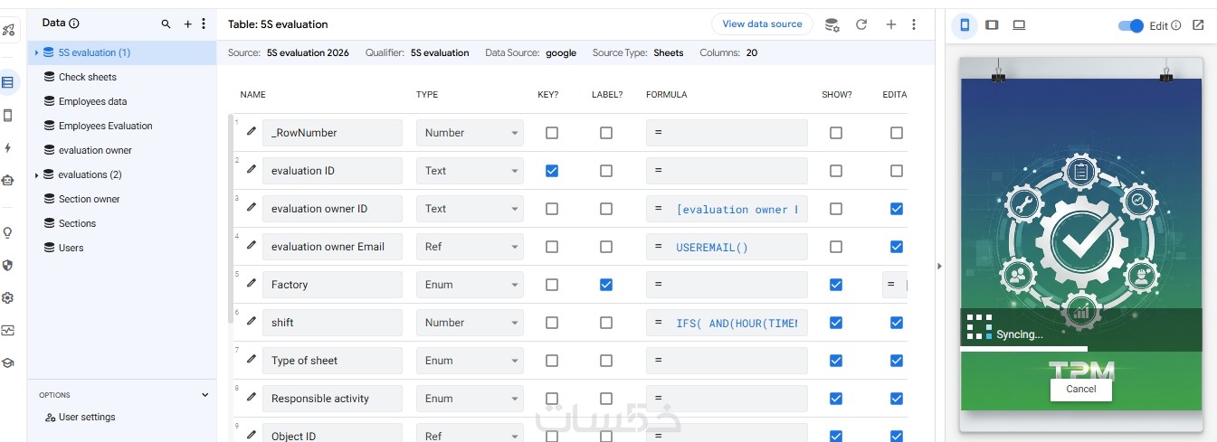Click the pencil edit icon for Factory column
This screenshot has height=442, width=1217.
[252, 284]
